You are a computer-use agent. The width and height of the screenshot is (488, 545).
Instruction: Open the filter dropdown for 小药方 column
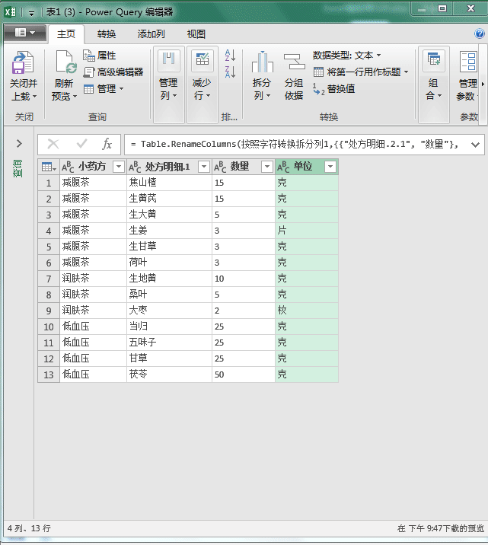(x=119, y=167)
